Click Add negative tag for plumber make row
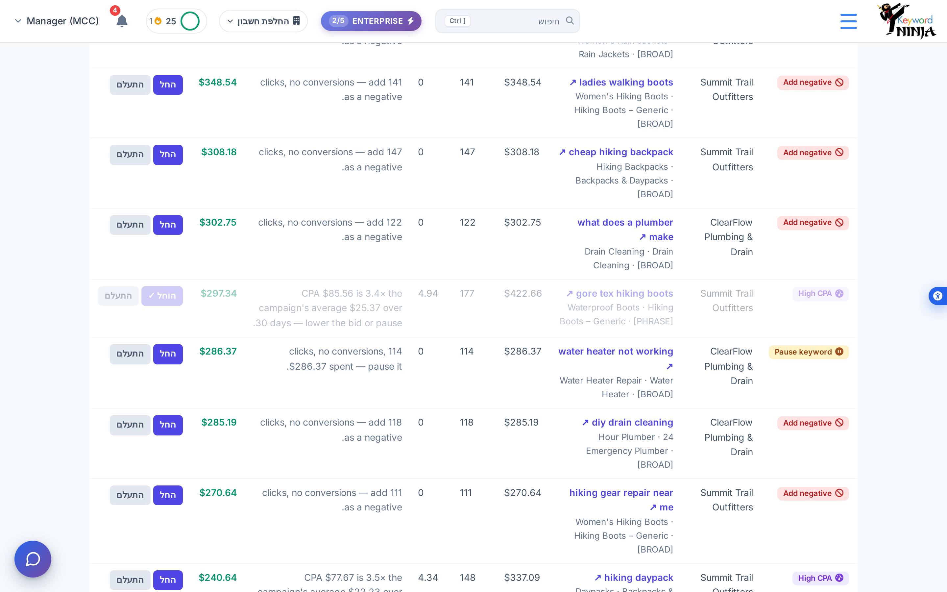 pyautogui.click(x=813, y=223)
